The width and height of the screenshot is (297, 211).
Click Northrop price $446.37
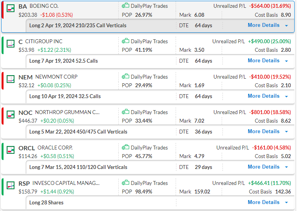(28, 121)
